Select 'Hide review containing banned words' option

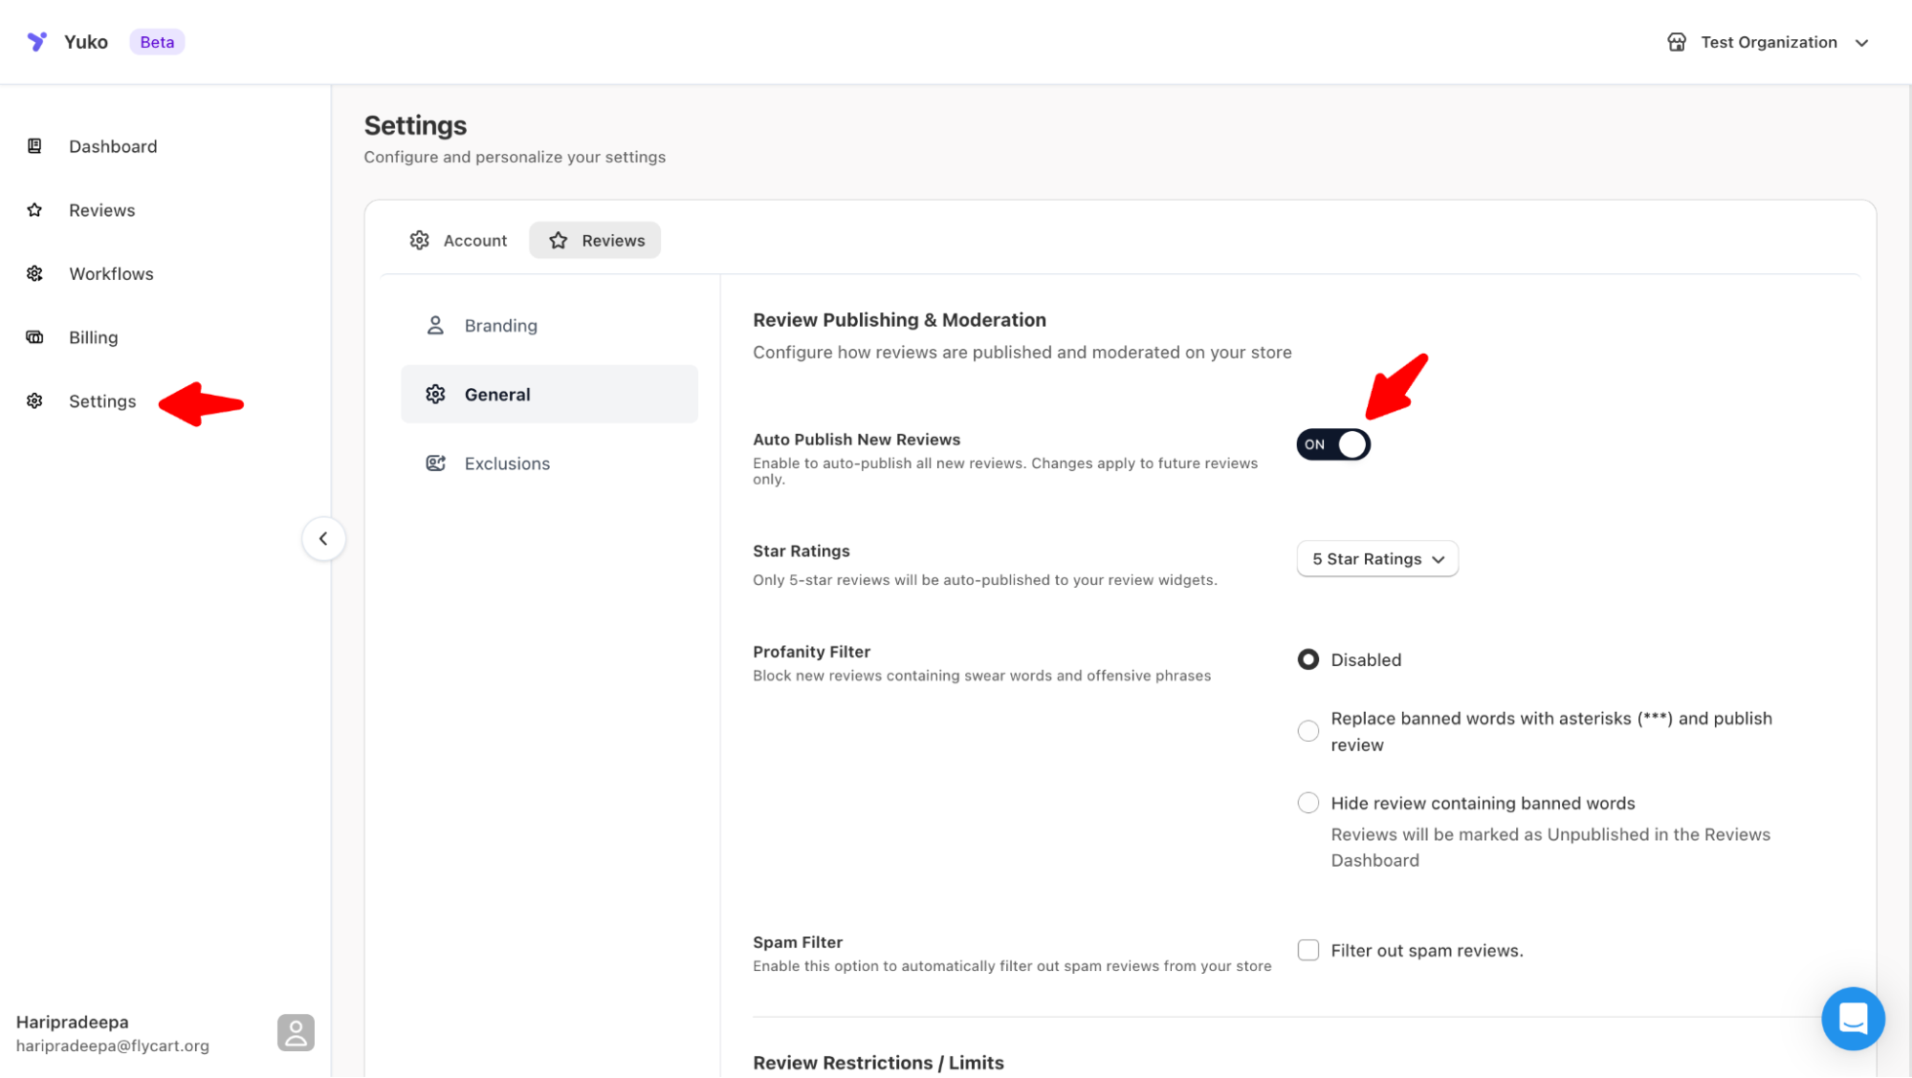1308,803
